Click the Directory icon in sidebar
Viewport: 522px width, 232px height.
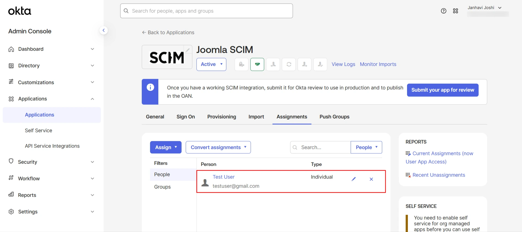[x=11, y=66]
